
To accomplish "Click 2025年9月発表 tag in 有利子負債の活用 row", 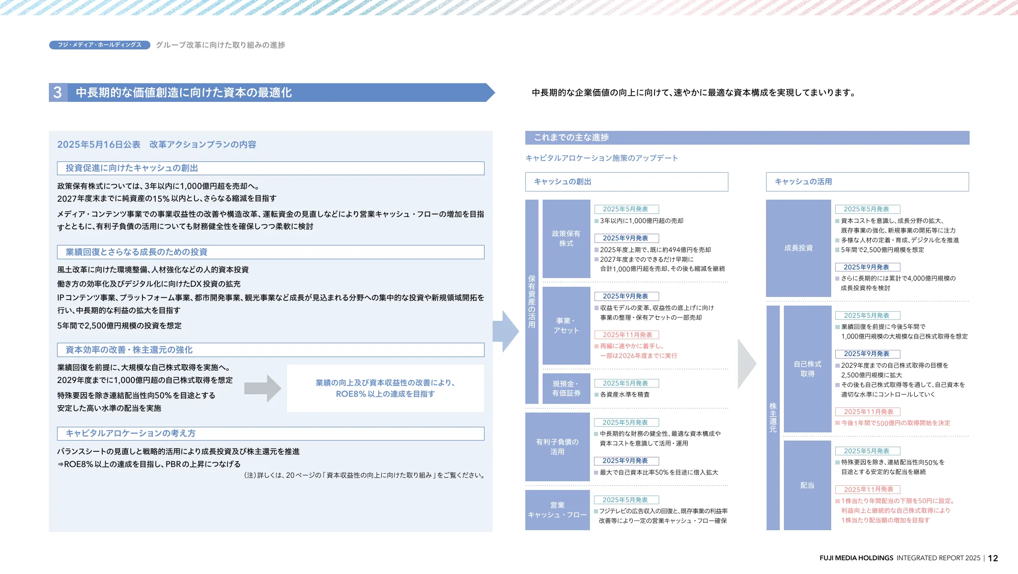I will tap(627, 461).
